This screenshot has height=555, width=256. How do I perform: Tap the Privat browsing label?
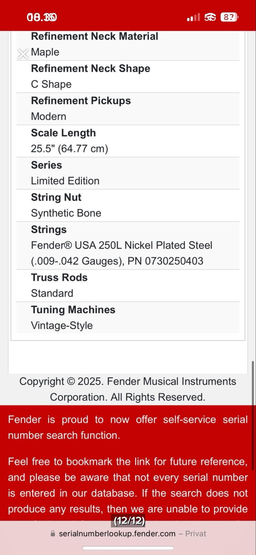[x=196, y=533]
